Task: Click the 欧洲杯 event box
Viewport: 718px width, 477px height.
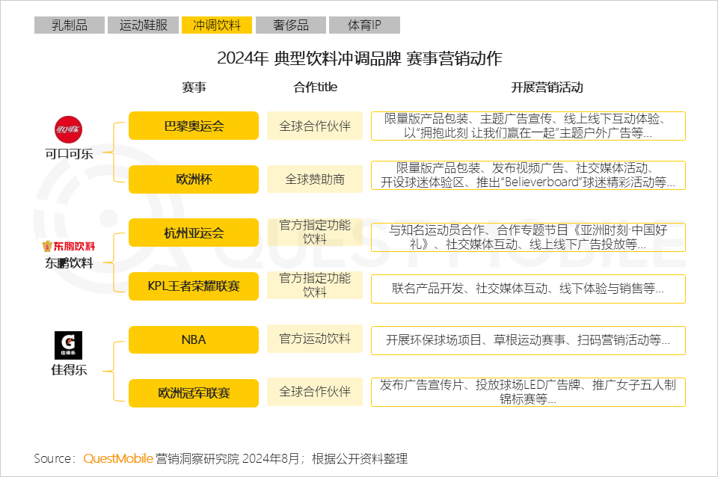Action: tap(194, 179)
